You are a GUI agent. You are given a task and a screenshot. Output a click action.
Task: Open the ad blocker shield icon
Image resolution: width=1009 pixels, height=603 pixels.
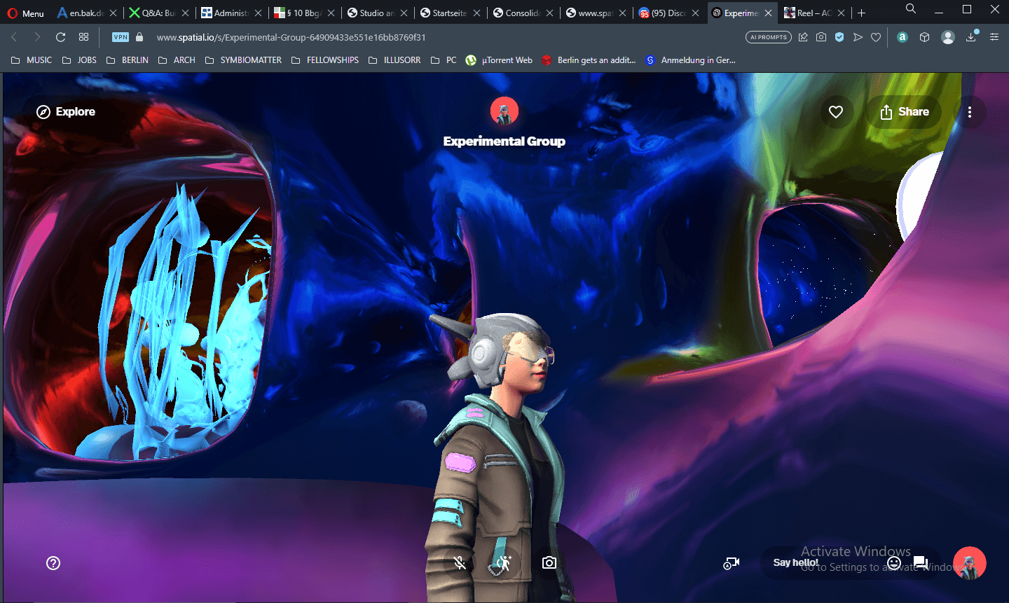[x=839, y=37]
